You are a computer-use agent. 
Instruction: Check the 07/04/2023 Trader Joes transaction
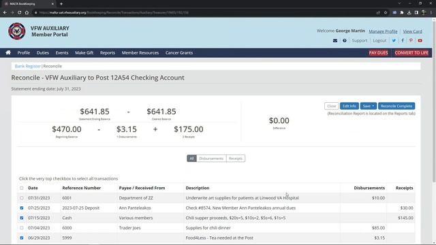(22, 228)
